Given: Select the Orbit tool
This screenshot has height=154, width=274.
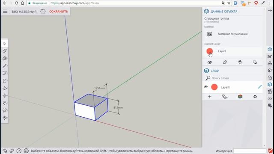Looking at the screenshot, I should tap(5, 118).
